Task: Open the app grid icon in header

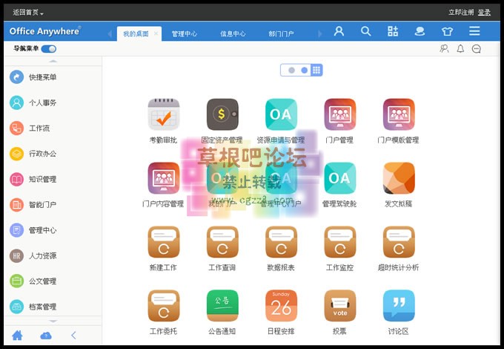Action: tap(393, 31)
